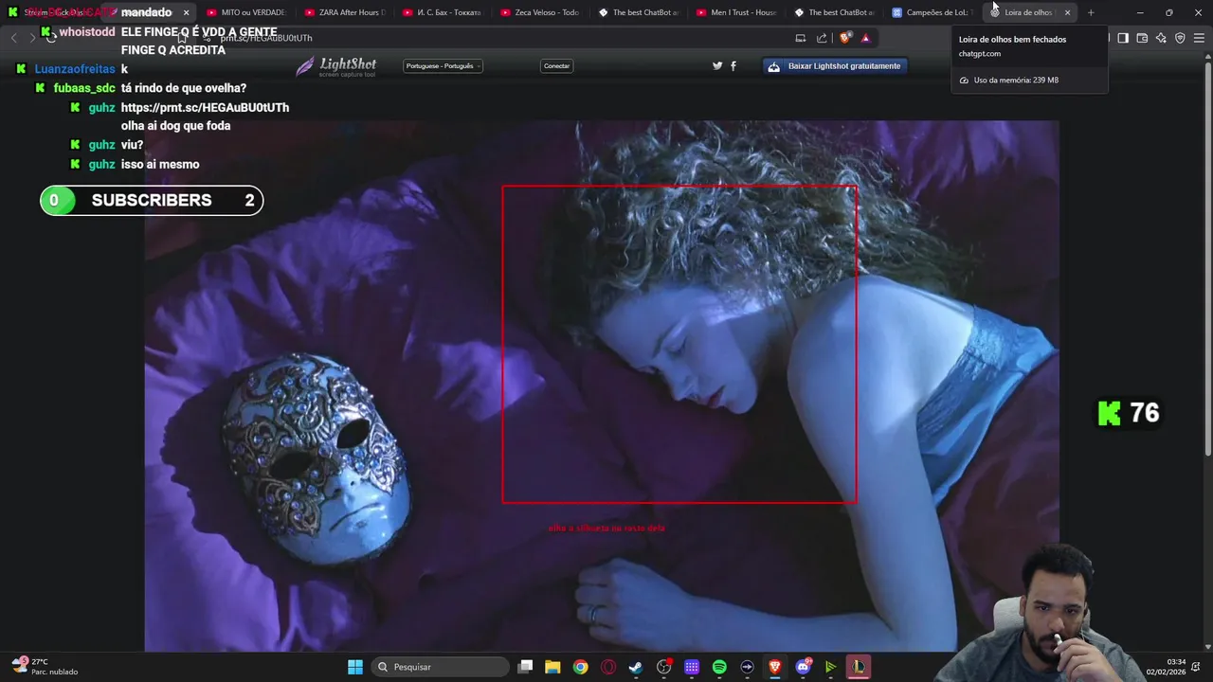Viewport: 1213px width, 682px height.
Task: Switch to the MITO ou VERDADE YouTube tab
Action: 246,12
